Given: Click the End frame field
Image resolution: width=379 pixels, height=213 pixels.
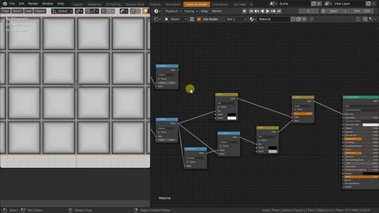Looking at the screenshot, I should tap(362, 11).
